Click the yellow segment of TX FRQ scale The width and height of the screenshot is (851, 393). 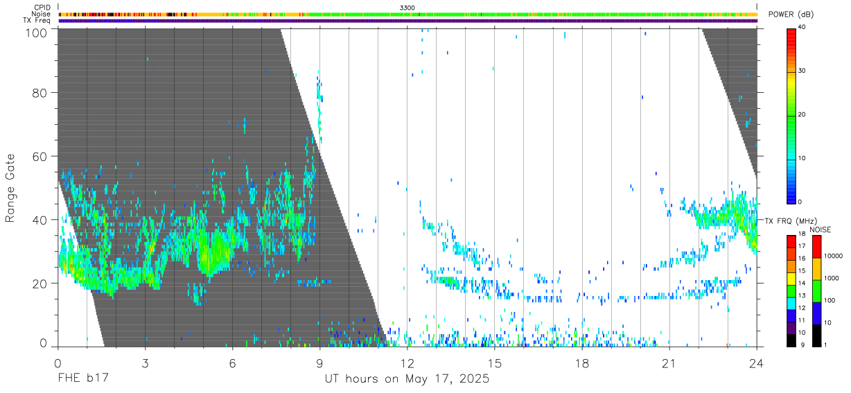(791, 278)
